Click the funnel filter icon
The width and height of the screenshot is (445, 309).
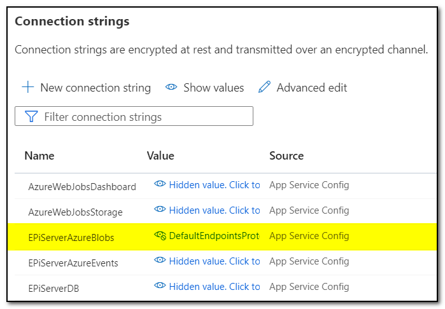click(31, 116)
